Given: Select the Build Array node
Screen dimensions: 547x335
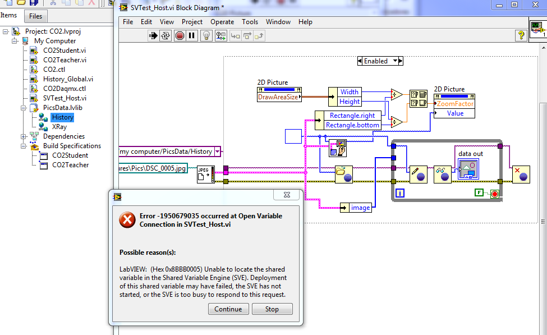Looking at the screenshot, I should 419,99.
